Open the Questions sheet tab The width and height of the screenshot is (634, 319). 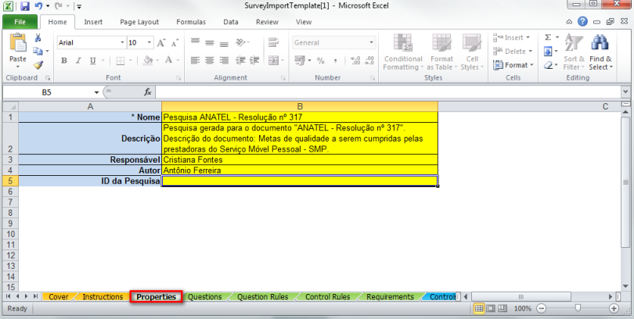click(x=204, y=297)
